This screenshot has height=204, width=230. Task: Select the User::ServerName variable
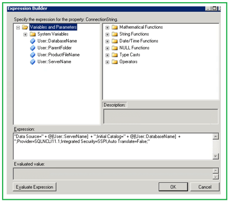pos(54,62)
